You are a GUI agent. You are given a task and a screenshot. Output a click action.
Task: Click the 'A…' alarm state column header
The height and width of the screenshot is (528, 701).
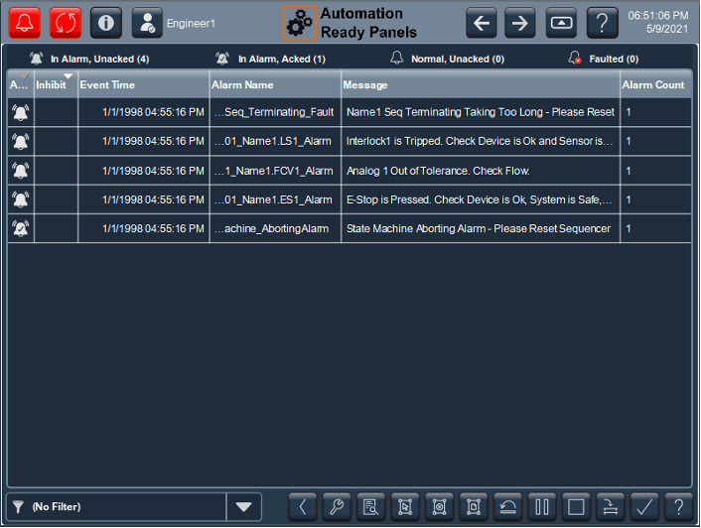(21, 84)
